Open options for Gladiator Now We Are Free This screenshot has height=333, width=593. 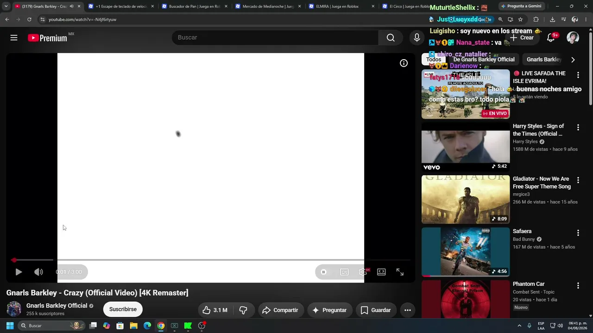(578, 180)
